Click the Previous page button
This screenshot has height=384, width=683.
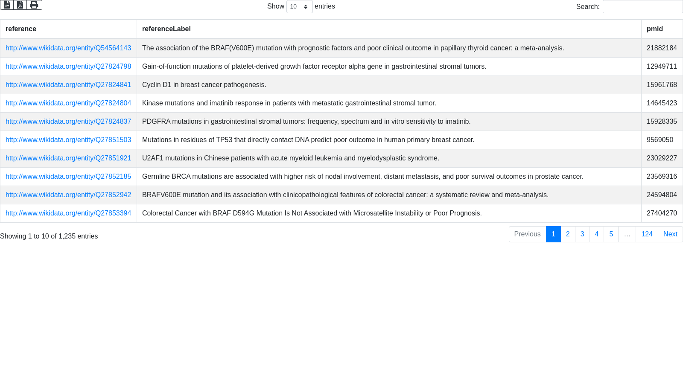(527, 234)
